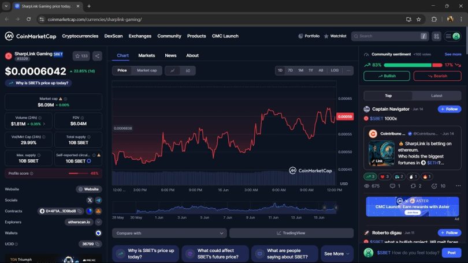Open the Cointribune post more options ellipsis
468x263 pixels.
click(458, 186)
